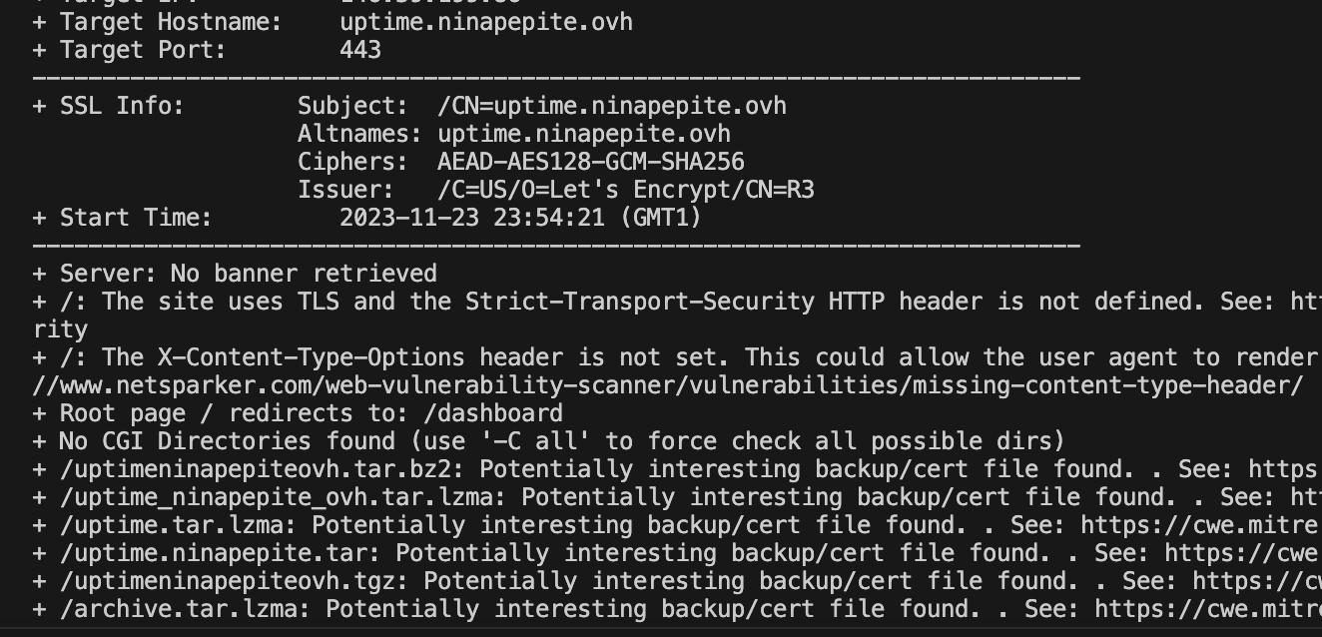The height and width of the screenshot is (637, 1322).
Task: Click the Let's Encrypt issuer string
Action: [x=626, y=189]
